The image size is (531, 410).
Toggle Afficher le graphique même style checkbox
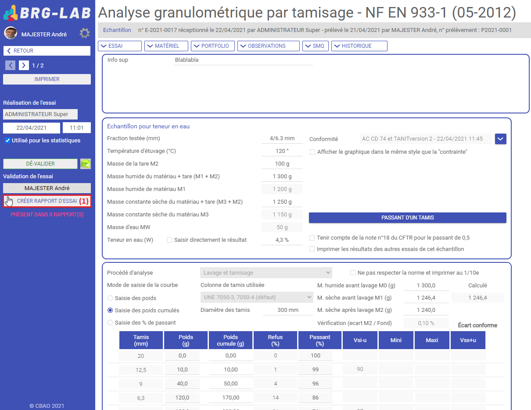pyautogui.click(x=312, y=152)
